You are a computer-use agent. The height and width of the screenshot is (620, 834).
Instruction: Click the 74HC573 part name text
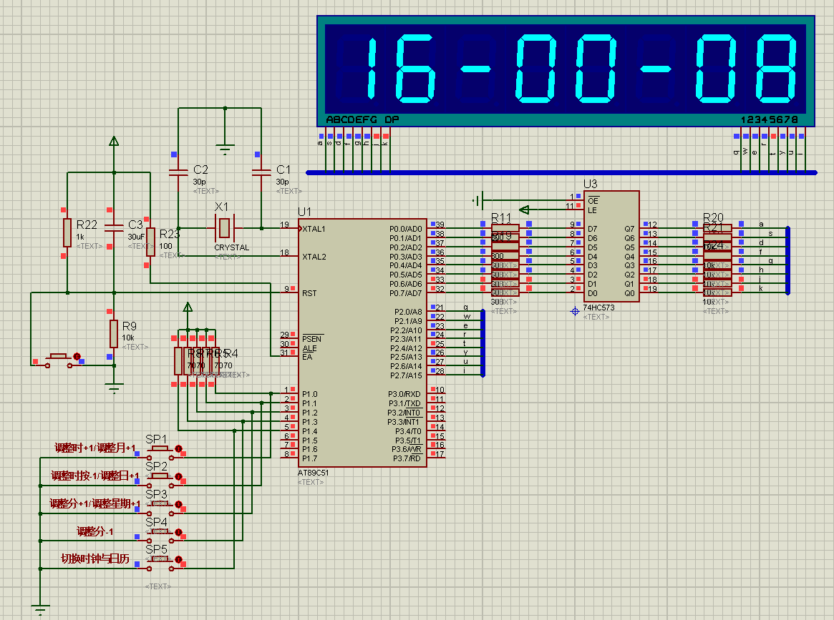tap(599, 307)
